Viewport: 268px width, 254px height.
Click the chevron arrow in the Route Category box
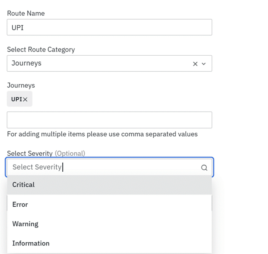tap(204, 64)
